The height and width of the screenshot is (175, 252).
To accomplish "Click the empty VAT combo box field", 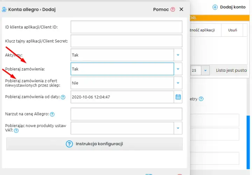I will point(122,128).
